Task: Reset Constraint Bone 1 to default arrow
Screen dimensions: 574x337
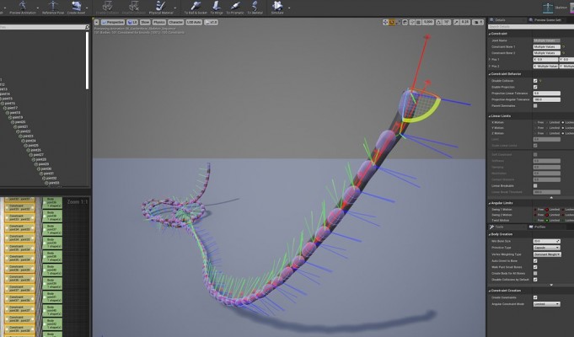Action: coord(563,47)
